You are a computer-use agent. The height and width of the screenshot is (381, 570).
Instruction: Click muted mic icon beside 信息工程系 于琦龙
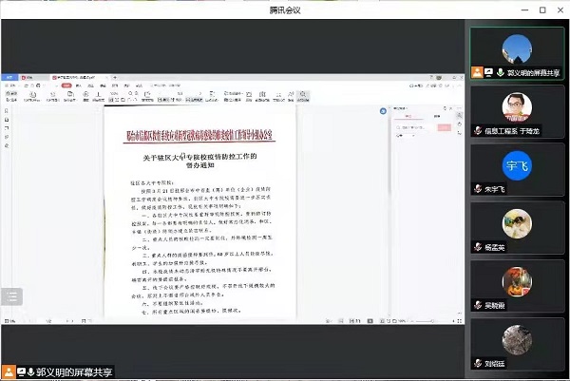[478, 130]
